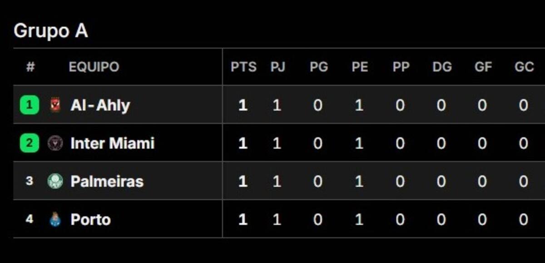Click the position number 3 for Palmeiras
The height and width of the screenshot is (263, 545).
click(30, 181)
